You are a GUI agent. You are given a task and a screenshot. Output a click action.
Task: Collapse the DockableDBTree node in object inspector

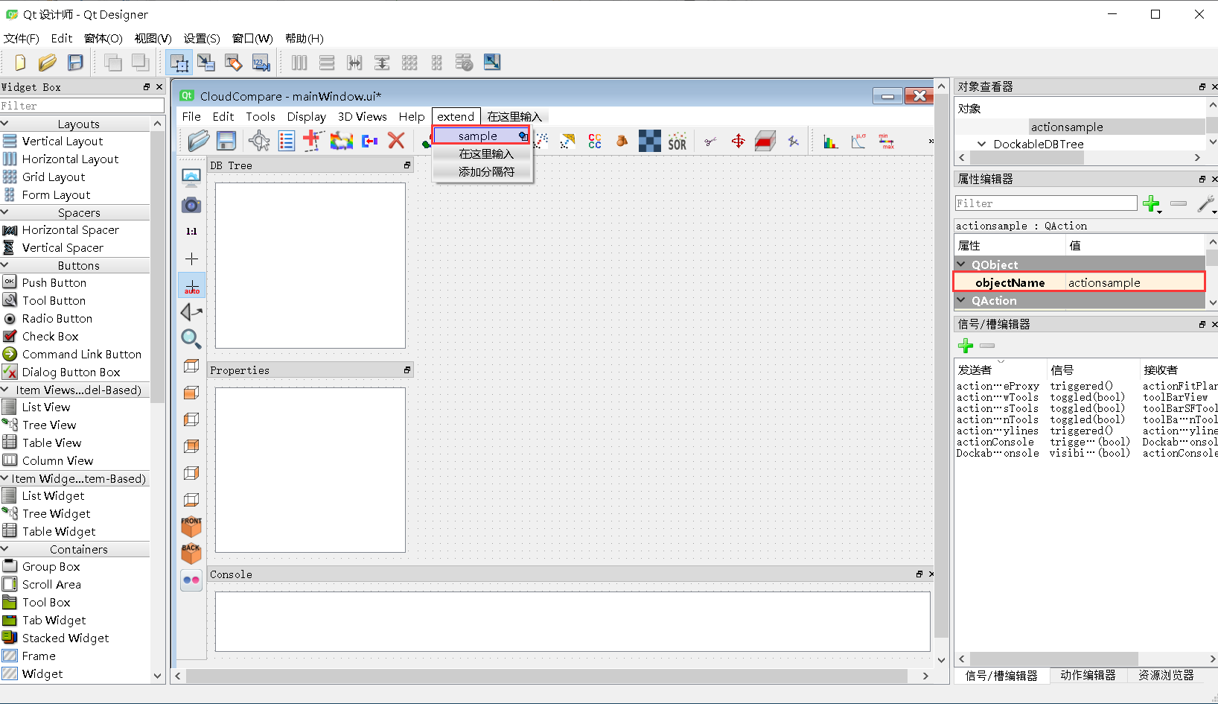coord(981,145)
